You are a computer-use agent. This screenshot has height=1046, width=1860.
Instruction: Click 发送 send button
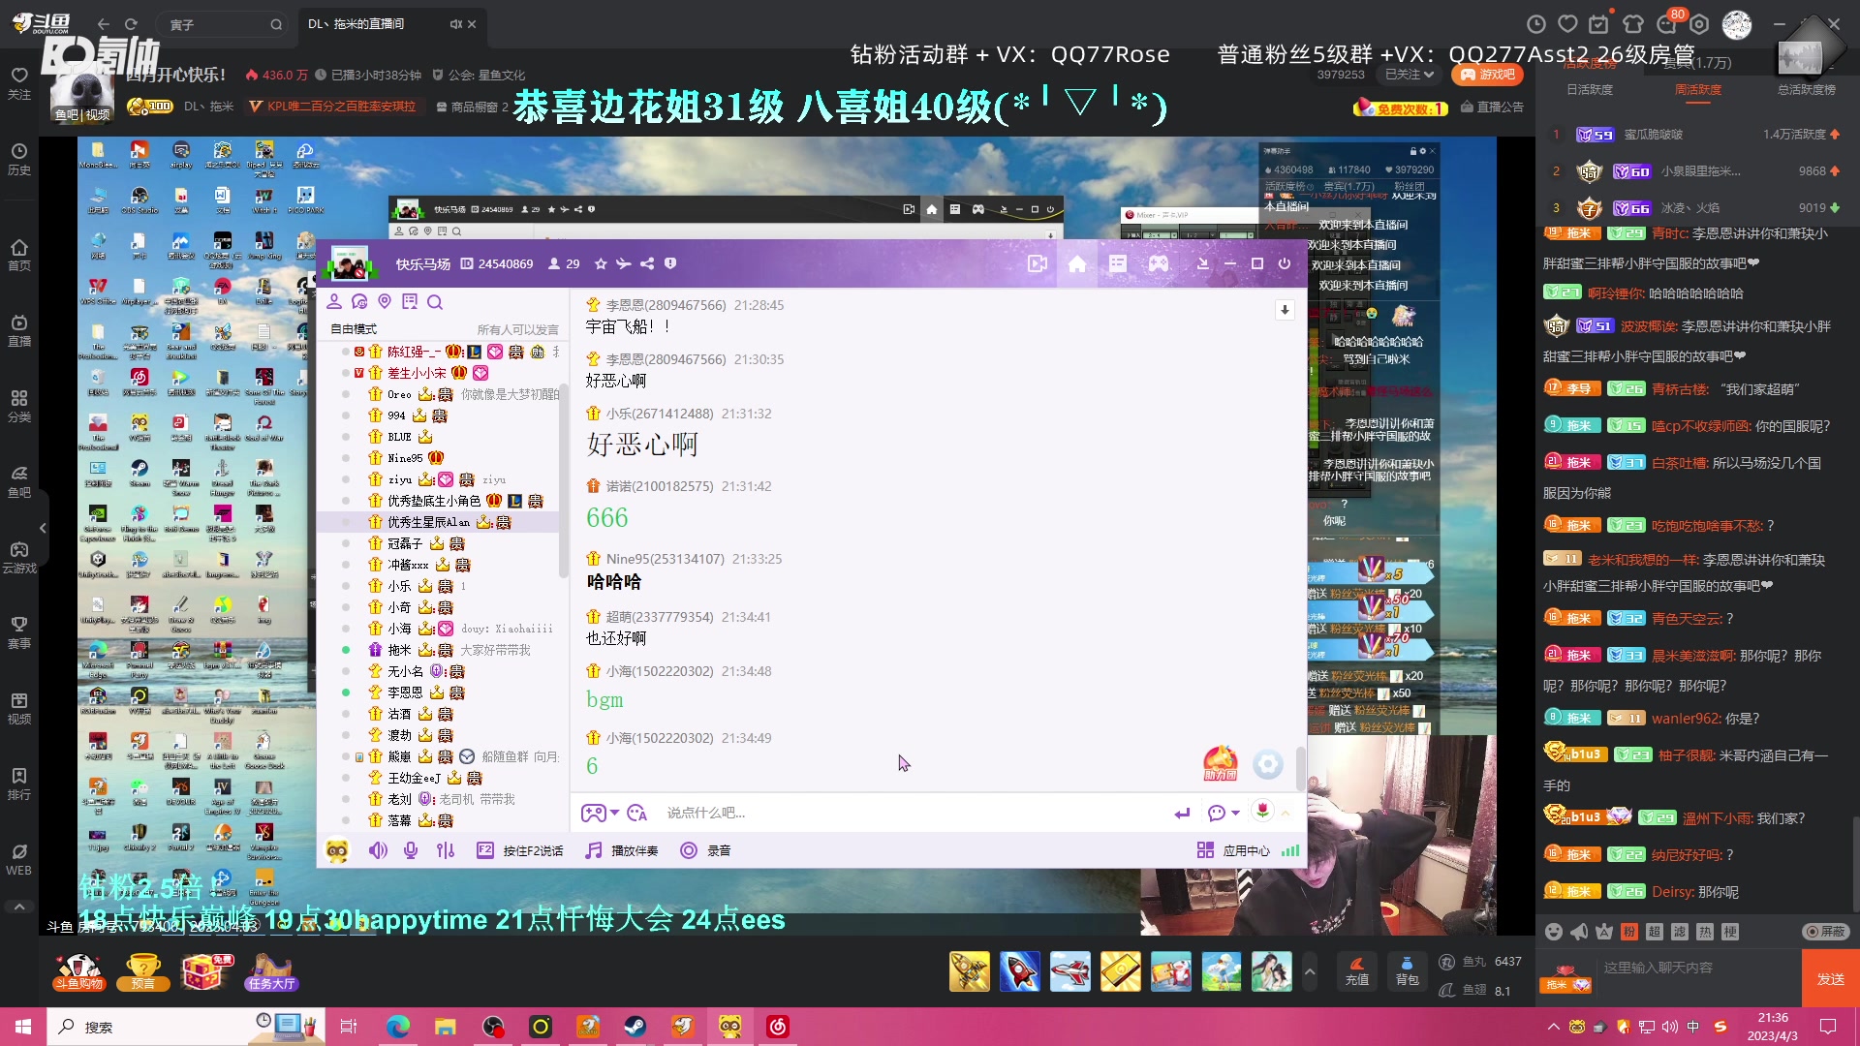pyautogui.click(x=1831, y=979)
